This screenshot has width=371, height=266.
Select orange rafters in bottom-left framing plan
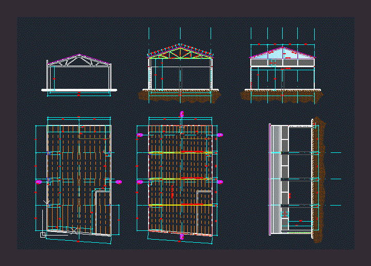[77, 170]
